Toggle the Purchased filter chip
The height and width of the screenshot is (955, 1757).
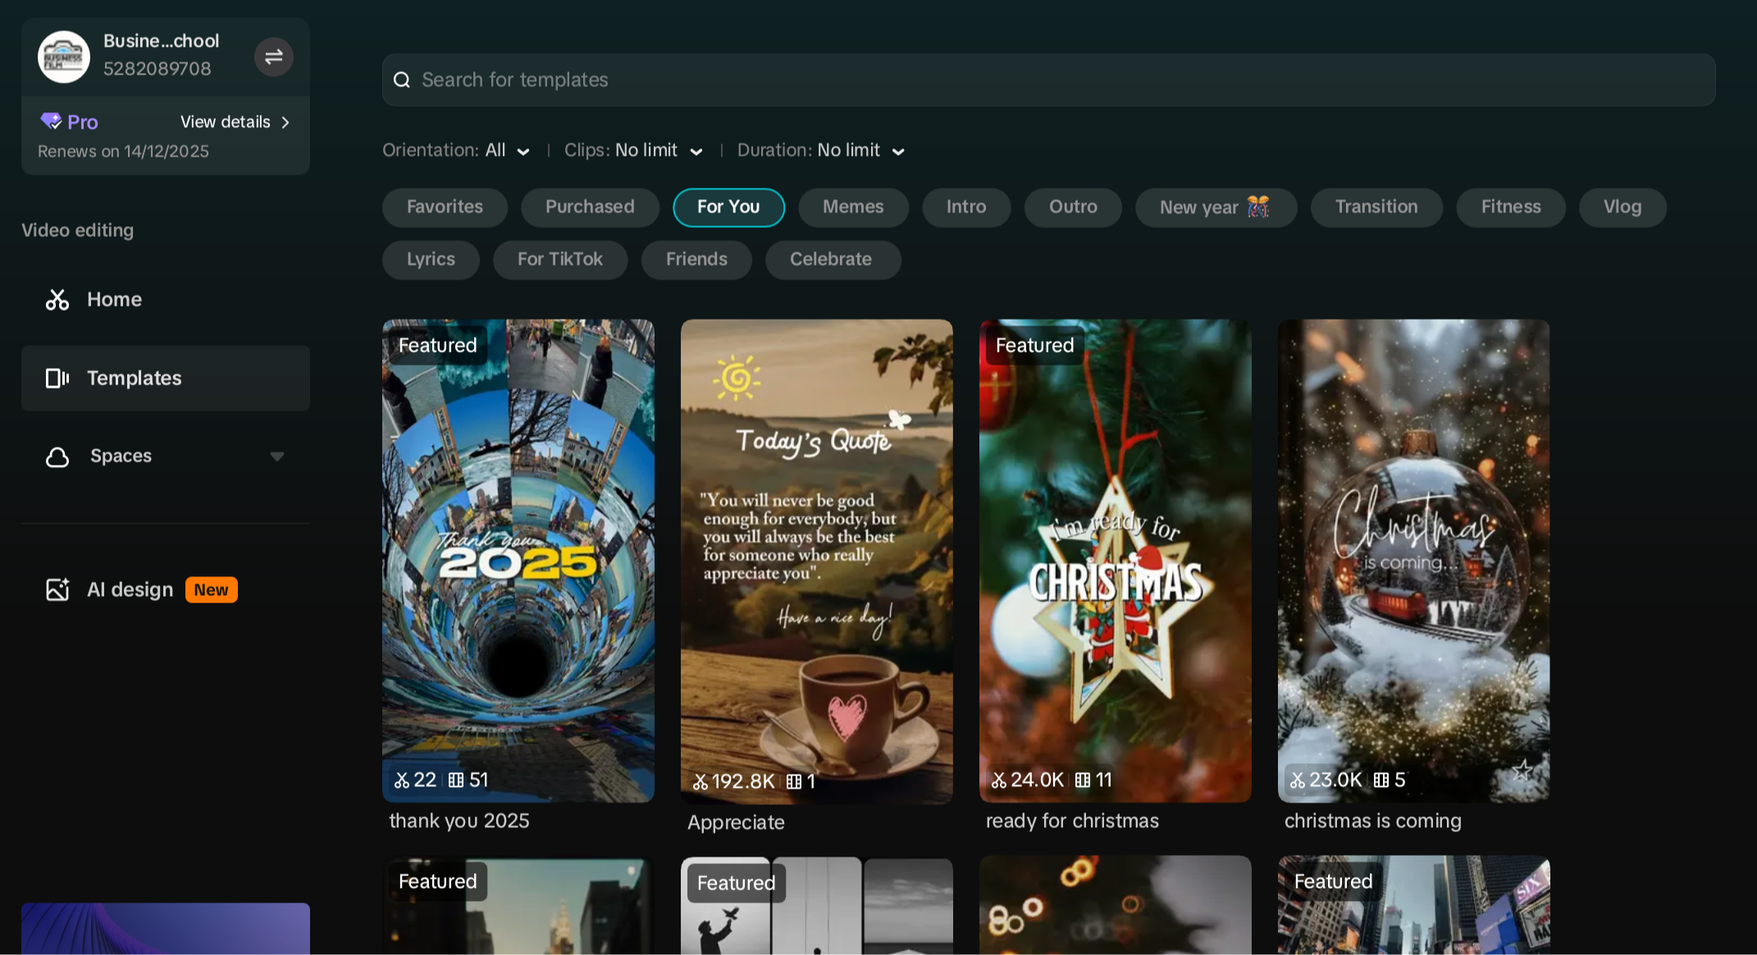[590, 207]
